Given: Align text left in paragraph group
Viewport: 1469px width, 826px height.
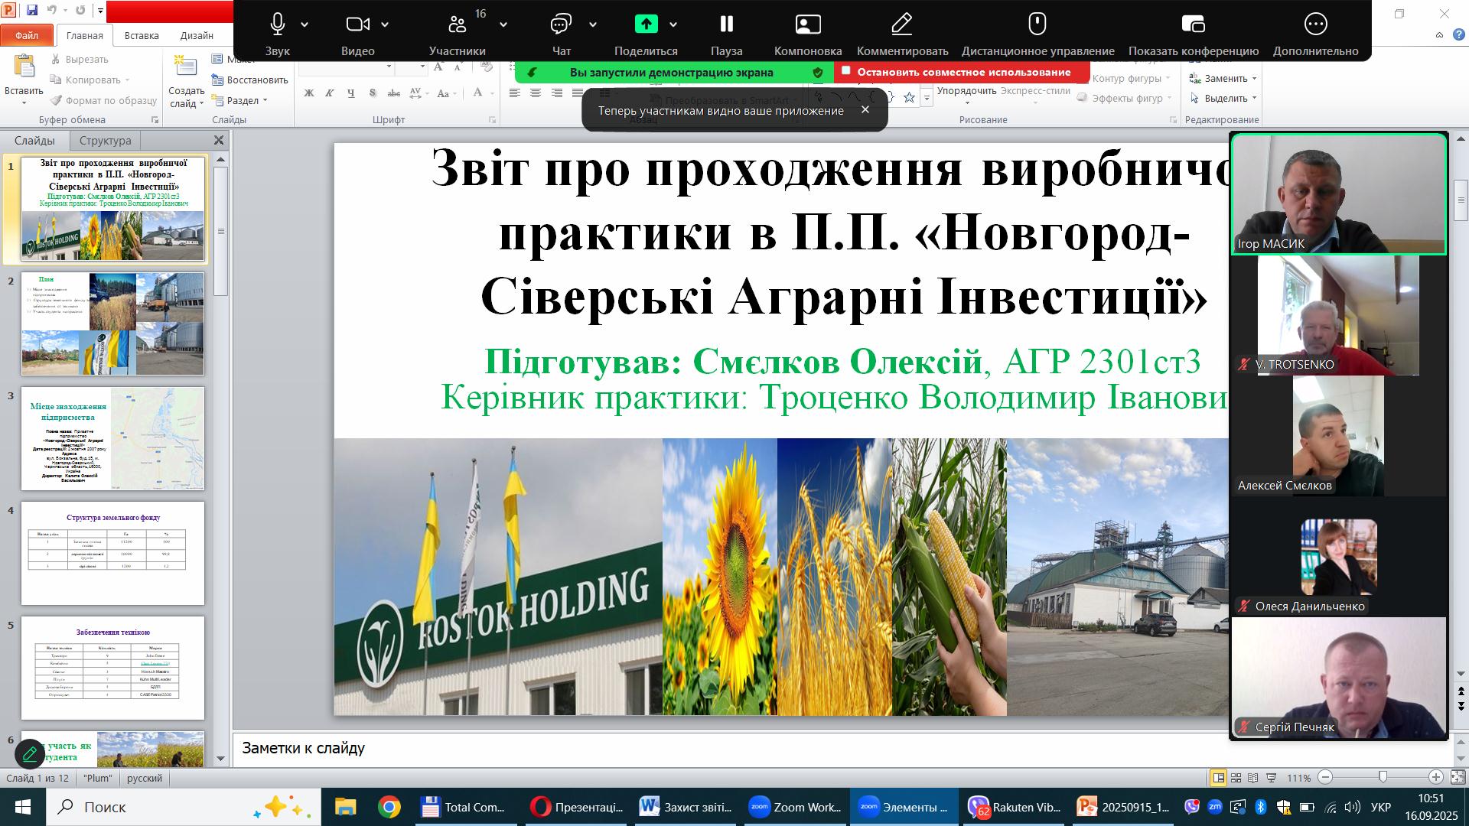Looking at the screenshot, I should (515, 93).
